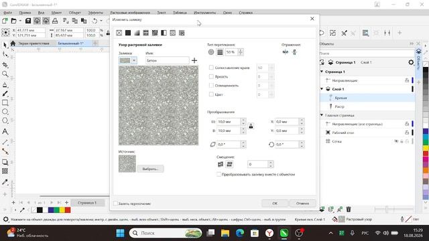Image resolution: width=429 pixels, height=241 pixels.
Task: Click the Objects docker search field
Action: coord(367,54)
